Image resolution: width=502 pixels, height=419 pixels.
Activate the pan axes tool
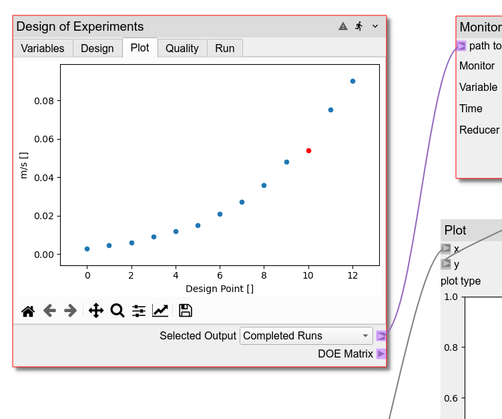click(96, 311)
